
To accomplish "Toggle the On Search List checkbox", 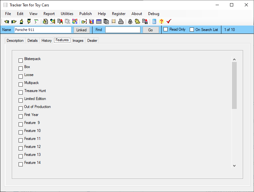I will tap(192, 30).
